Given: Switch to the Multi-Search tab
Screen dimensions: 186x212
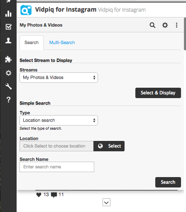Looking at the screenshot, I should pos(62,42).
